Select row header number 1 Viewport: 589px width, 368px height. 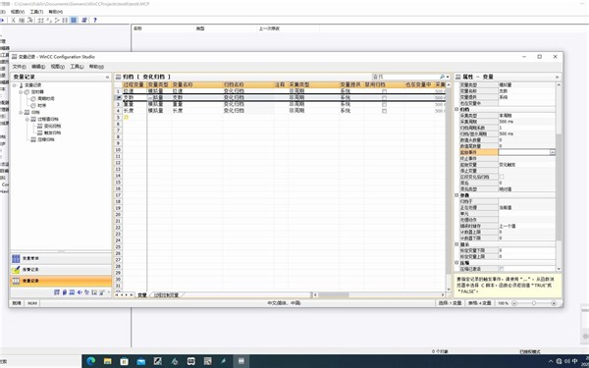(x=119, y=91)
